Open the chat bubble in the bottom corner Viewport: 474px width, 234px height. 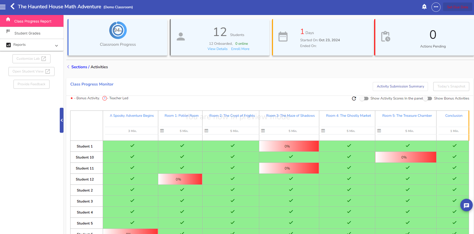click(x=466, y=205)
